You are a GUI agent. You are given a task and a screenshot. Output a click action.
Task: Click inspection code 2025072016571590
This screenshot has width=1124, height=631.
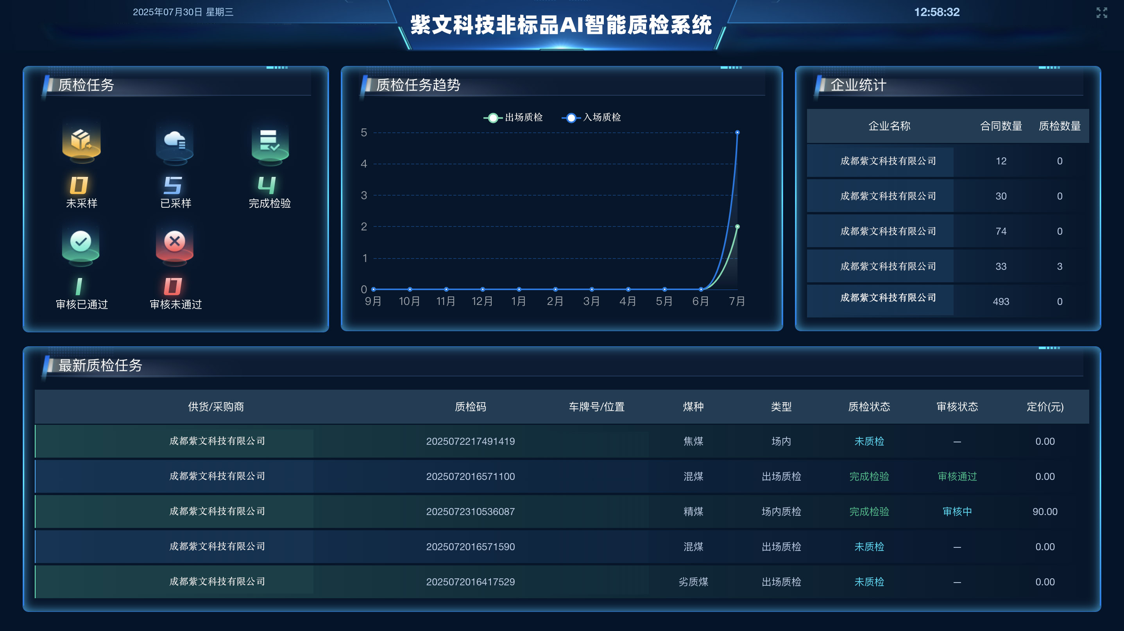pyautogui.click(x=471, y=547)
